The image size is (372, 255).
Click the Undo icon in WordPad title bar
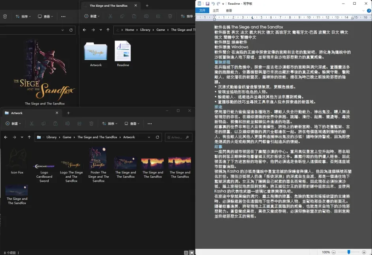tap(213, 4)
